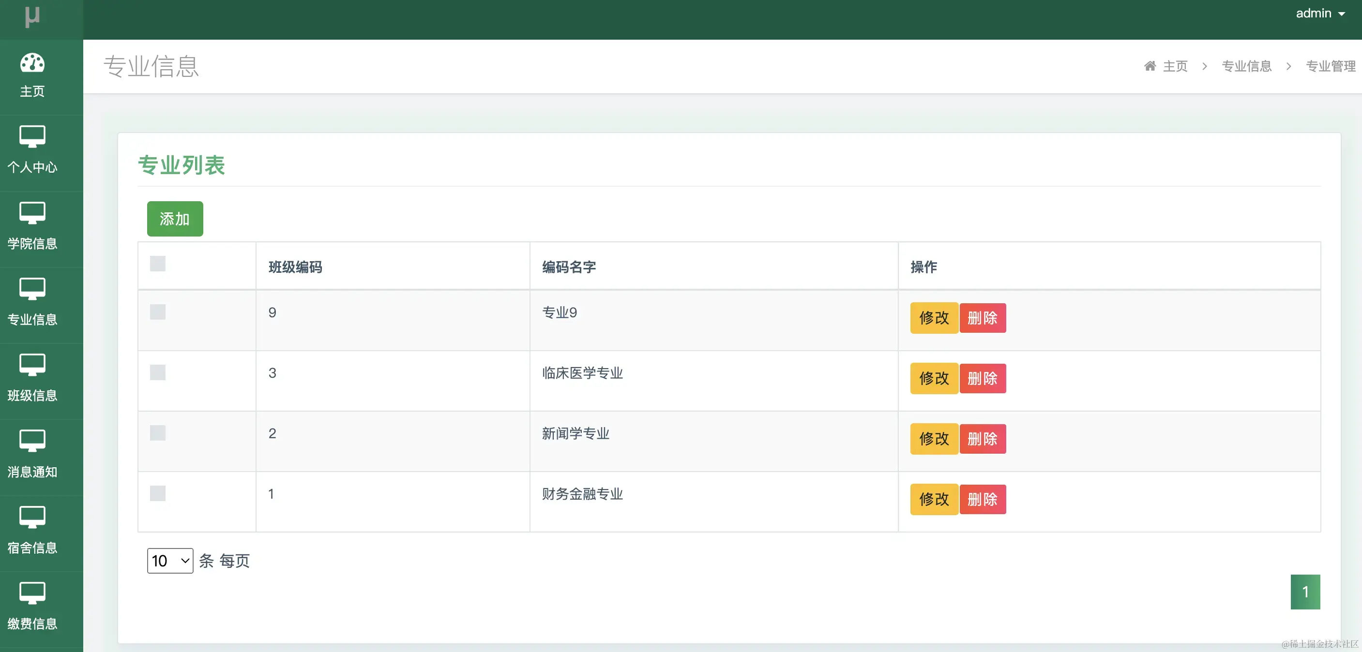Delete 新闻学专业 using its 删除 button
1362x652 pixels.
click(x=983, y=439)
